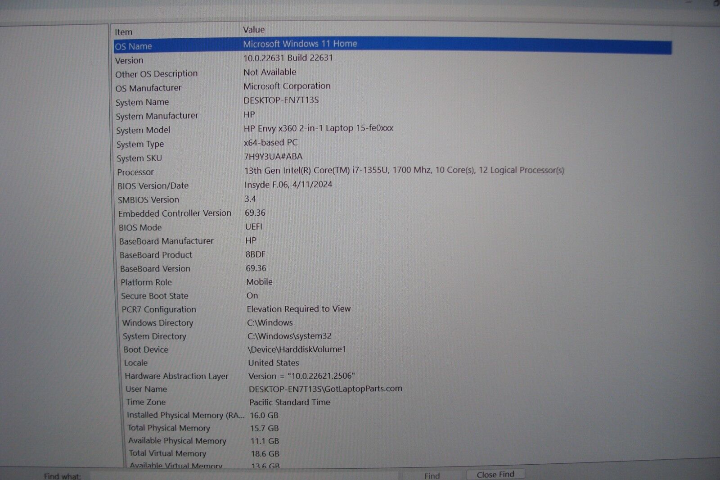The height and width of the screenshot is (480, 720).
Task: Click the Find what input field
Action: tap(245, 475)
